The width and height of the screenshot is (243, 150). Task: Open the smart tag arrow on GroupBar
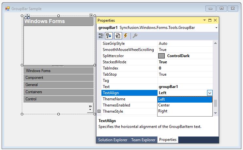pyautogui.click(x=91, y=15)
